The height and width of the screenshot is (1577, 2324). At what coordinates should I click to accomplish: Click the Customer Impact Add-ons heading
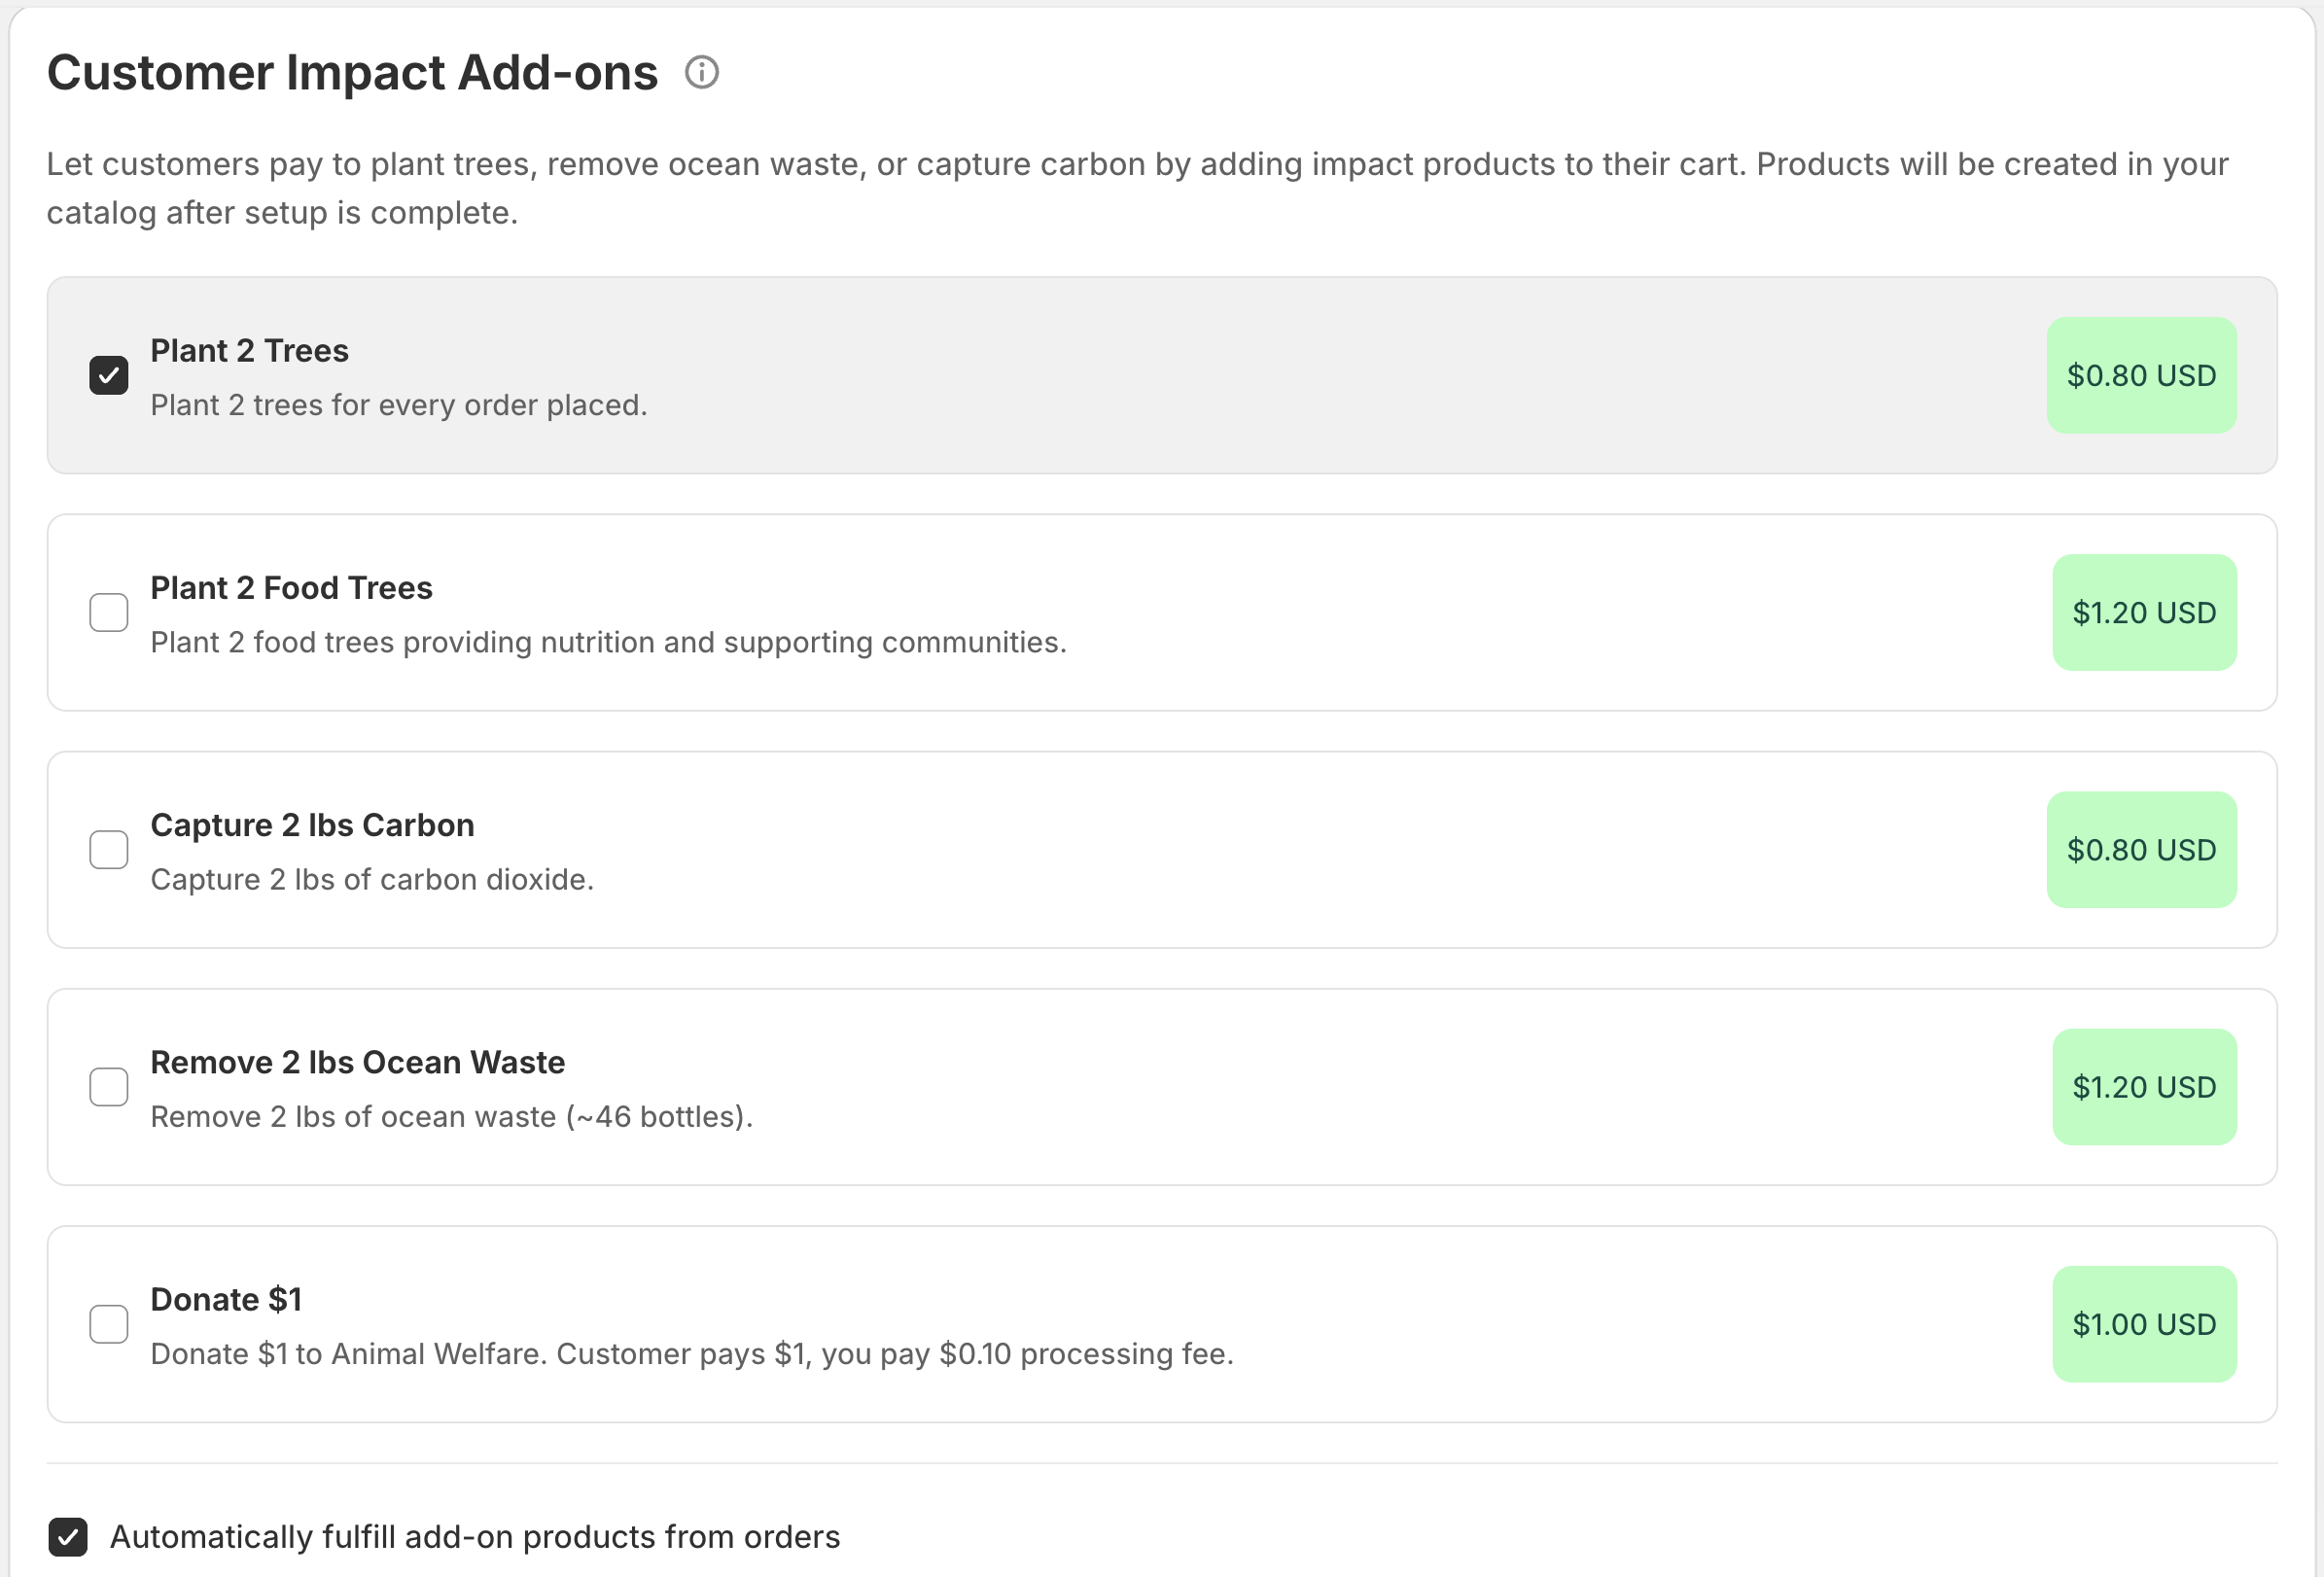tap(352, 73)
